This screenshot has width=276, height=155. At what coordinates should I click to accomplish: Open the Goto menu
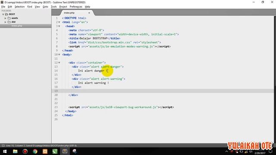(x=45, y=7)
